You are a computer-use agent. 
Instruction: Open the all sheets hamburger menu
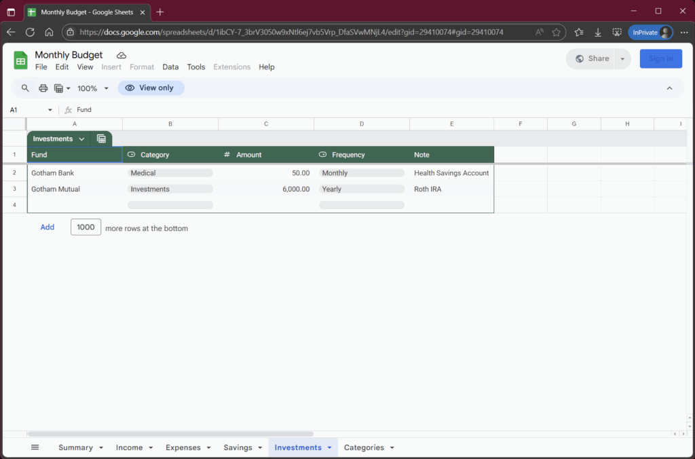coord(35,447)
